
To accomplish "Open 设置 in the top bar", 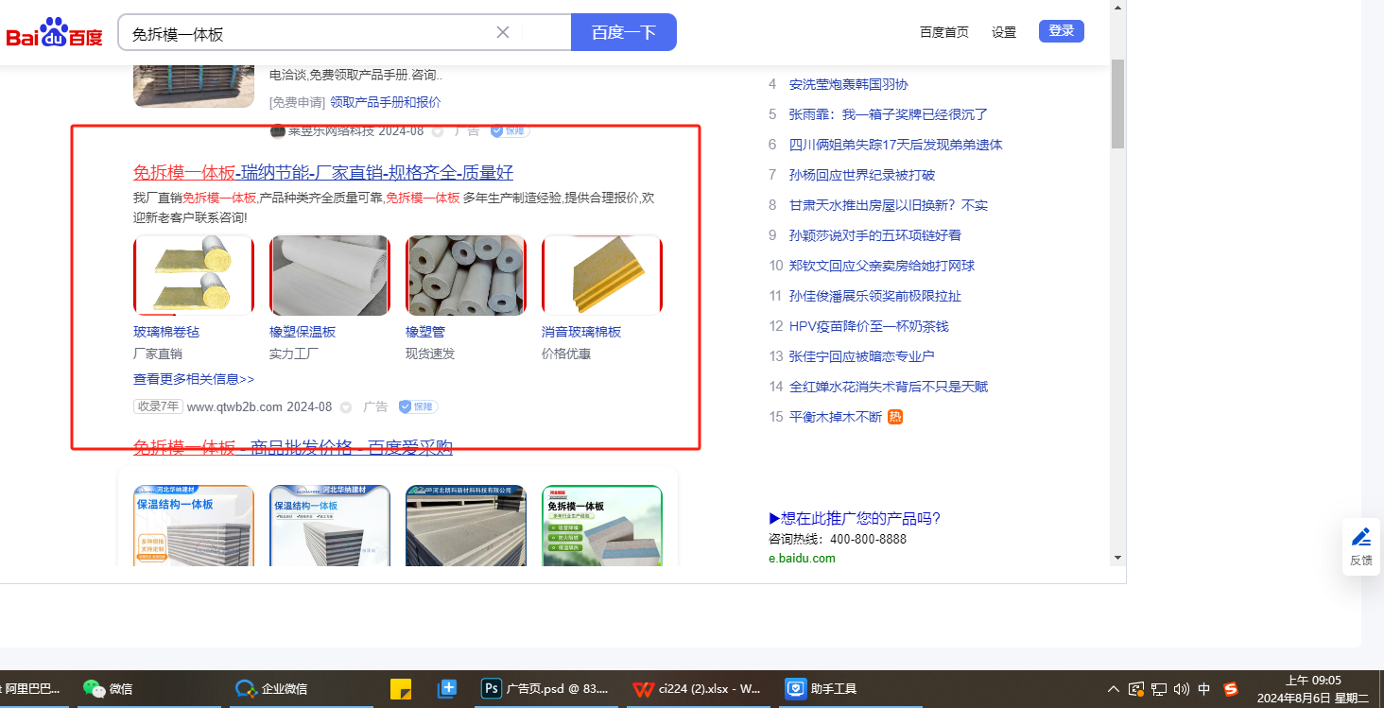I will (1004, 32).
